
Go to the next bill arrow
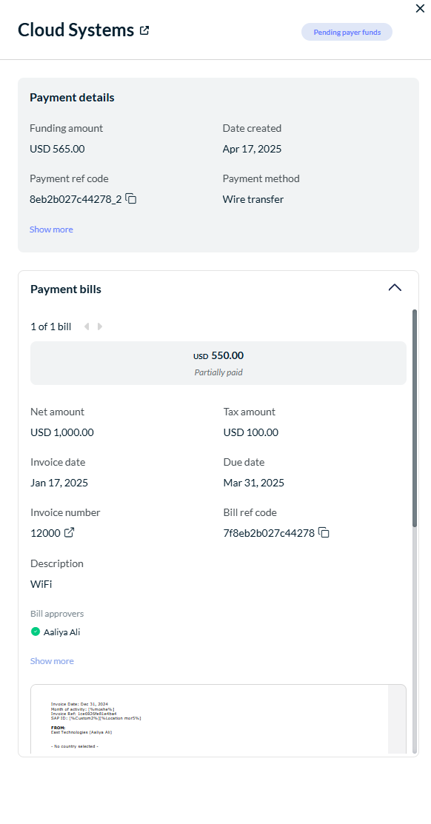[x=100, y=326]
